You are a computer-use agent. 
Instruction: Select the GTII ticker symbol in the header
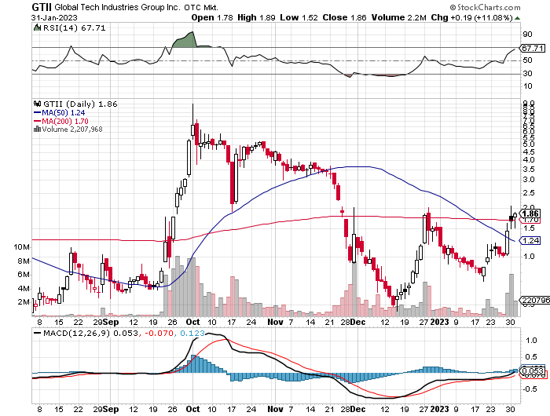tap(42, 7)
